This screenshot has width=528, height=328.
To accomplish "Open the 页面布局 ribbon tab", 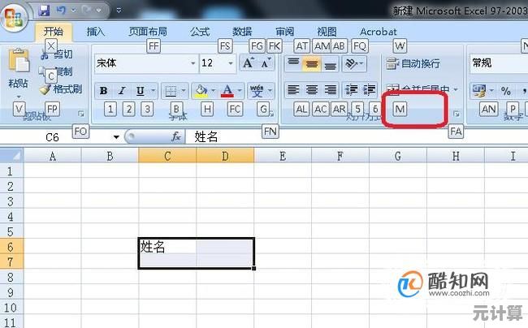I will coord(148,32).
